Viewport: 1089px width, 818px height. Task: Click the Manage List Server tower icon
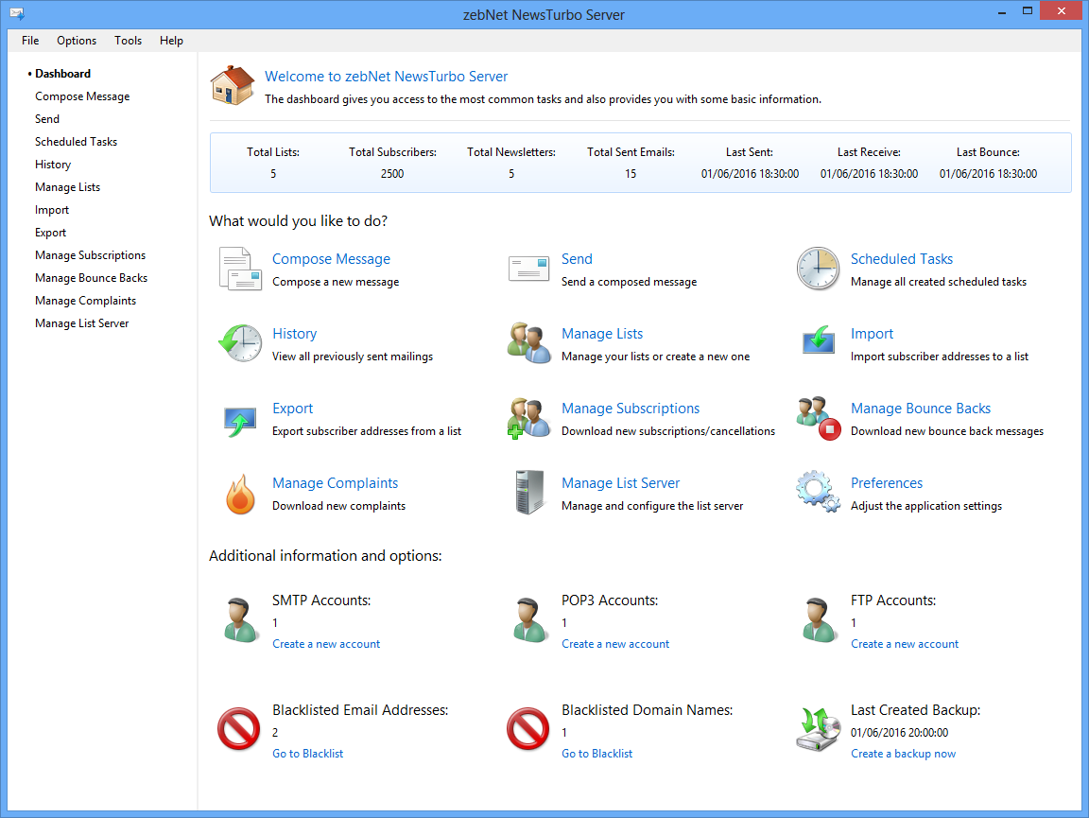(x=528, y=493)
